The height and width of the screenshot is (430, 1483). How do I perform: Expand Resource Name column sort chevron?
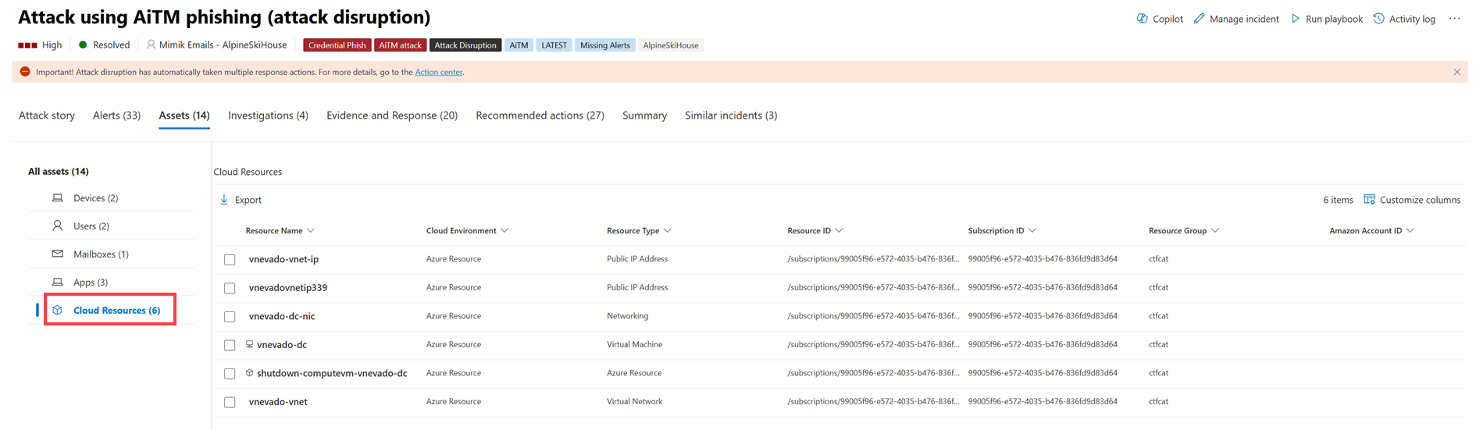click(x=311, y=231)
